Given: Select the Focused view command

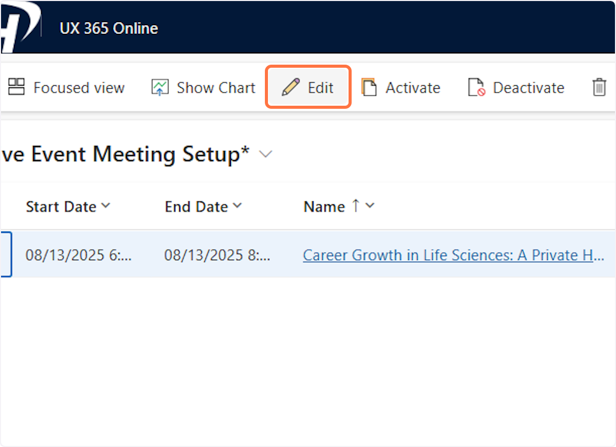Looking at the screenshot, I should 79,88.
